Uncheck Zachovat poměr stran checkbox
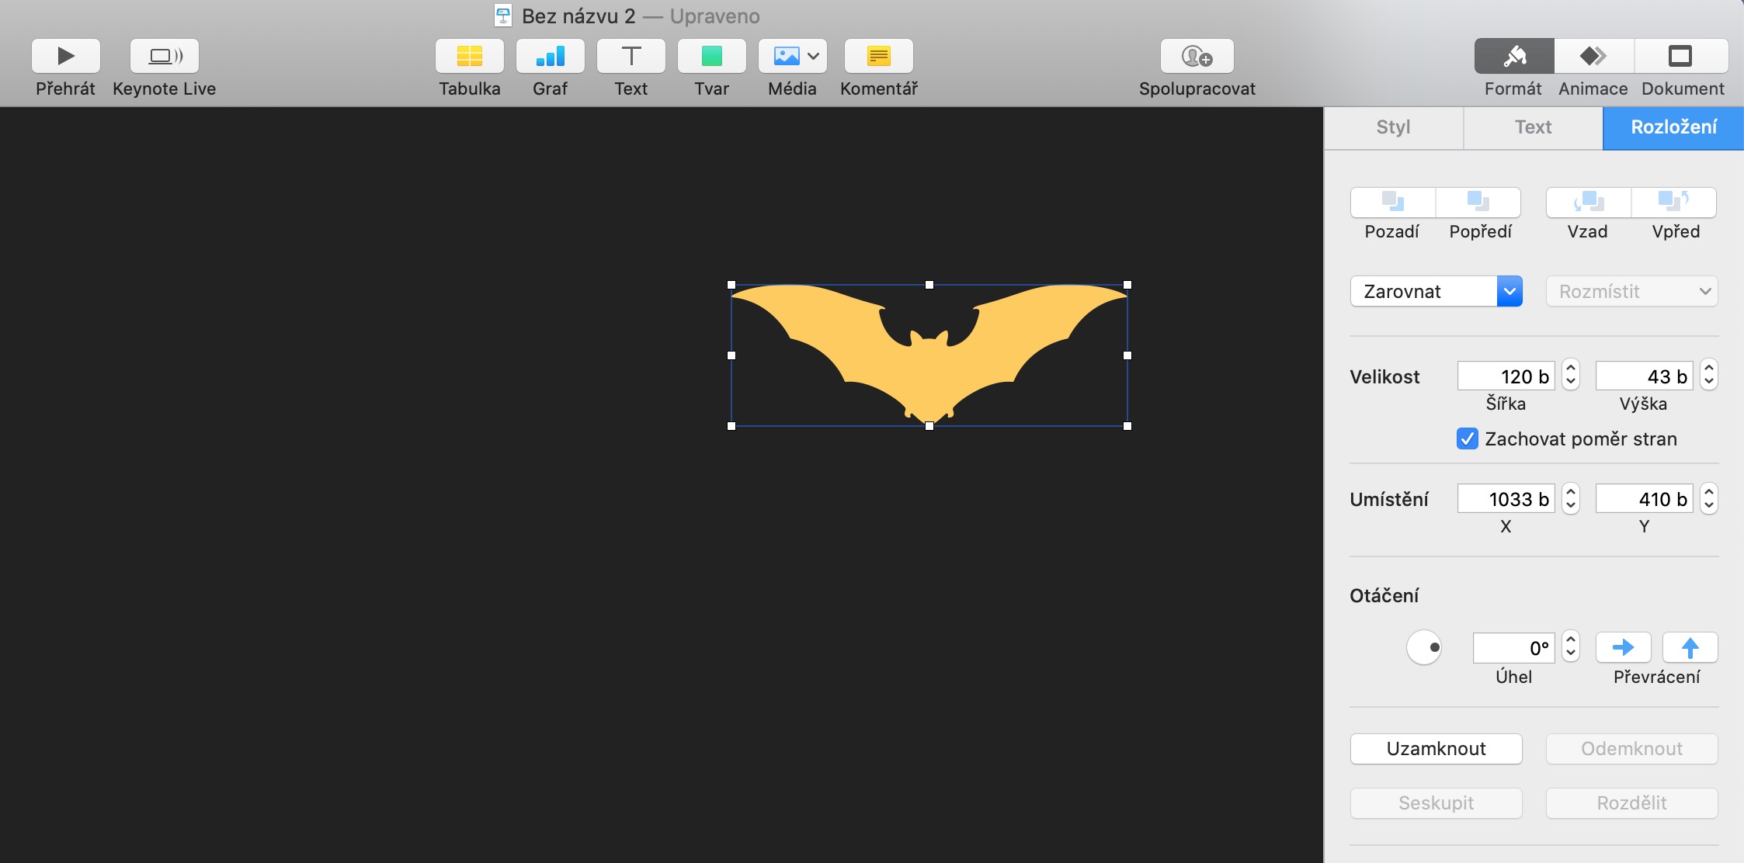The image size is (1744, 863). 1467,438
